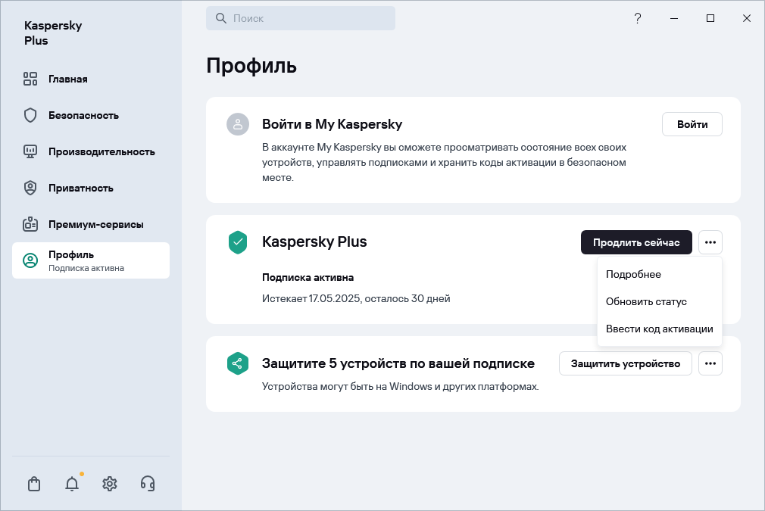Screen dimensions: 765x511
Task: Go to Безопасность section
Action: (91, 116)
